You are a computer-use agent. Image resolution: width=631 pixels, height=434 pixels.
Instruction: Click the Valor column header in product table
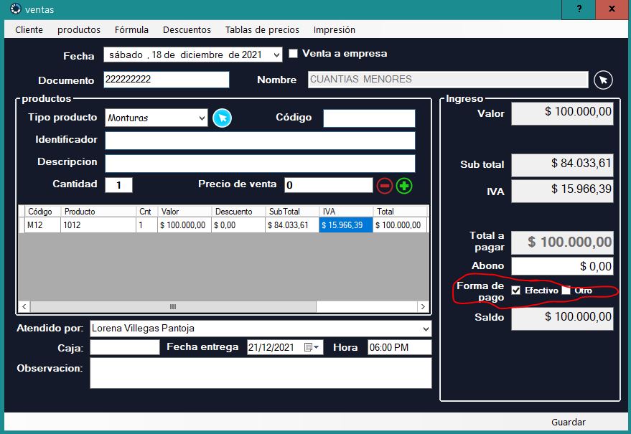click(x=184, y=212)
